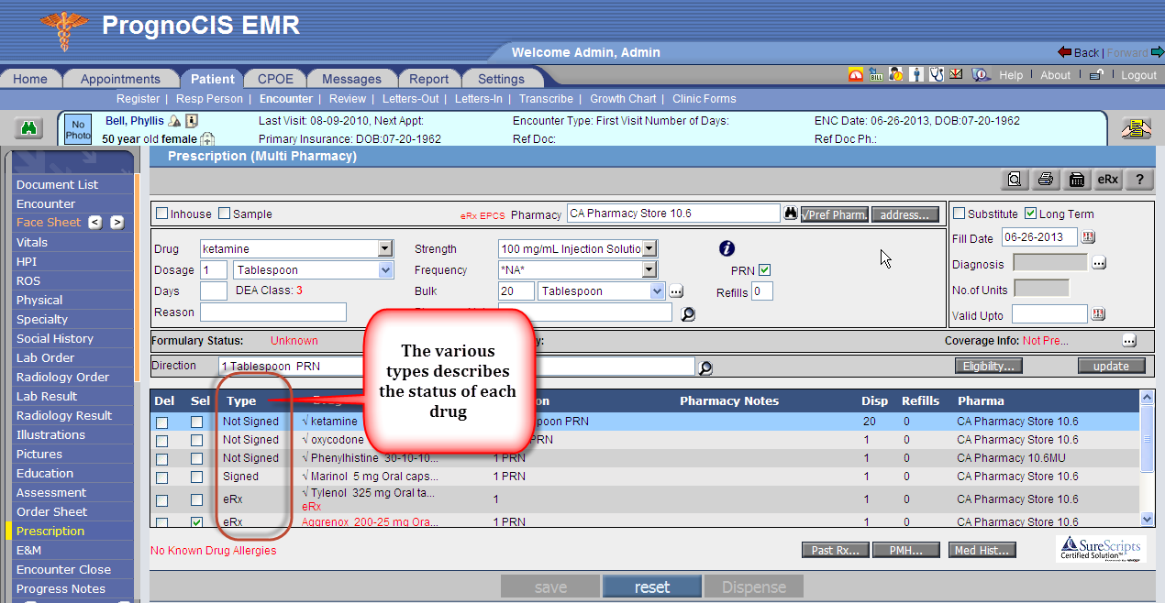This screenshot has width=1165, height=603.
Task: Search pharmacy with binoculars icon
Action: click(791, 214)
